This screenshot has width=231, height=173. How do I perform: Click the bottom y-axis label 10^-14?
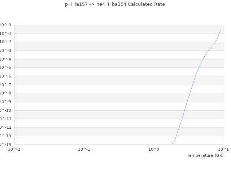click(x=5, y=144)
